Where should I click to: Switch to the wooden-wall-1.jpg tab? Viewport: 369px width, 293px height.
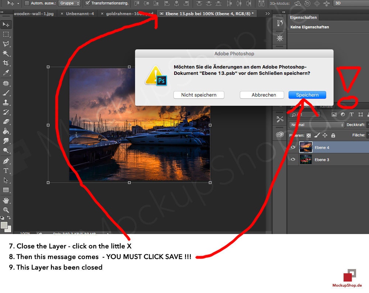click(x=34, y=14)
